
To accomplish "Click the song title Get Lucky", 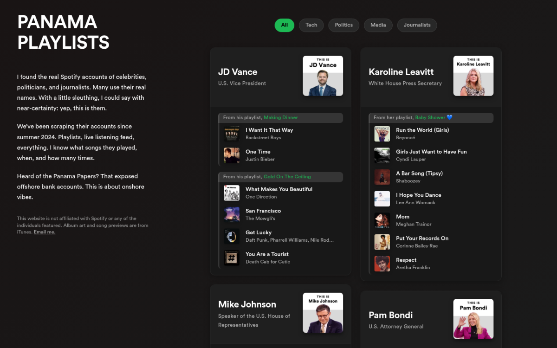I will click(259, 232).
